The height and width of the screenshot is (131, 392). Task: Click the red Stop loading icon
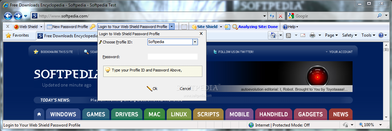280,16
